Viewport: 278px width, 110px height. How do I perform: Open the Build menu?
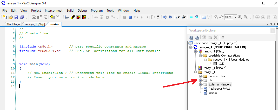point(70,11)
